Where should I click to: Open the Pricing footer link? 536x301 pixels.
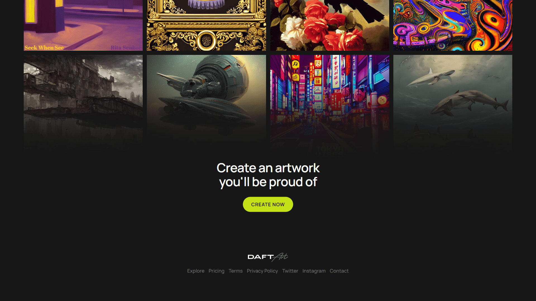click(x=216, y=271)
